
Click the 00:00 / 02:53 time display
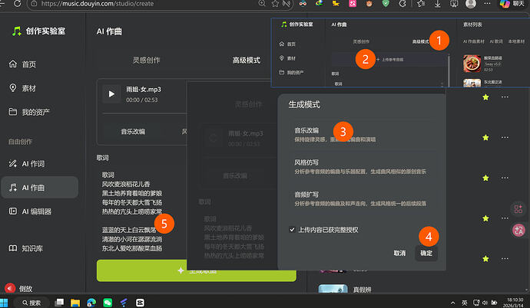click(x=142, y=100)
